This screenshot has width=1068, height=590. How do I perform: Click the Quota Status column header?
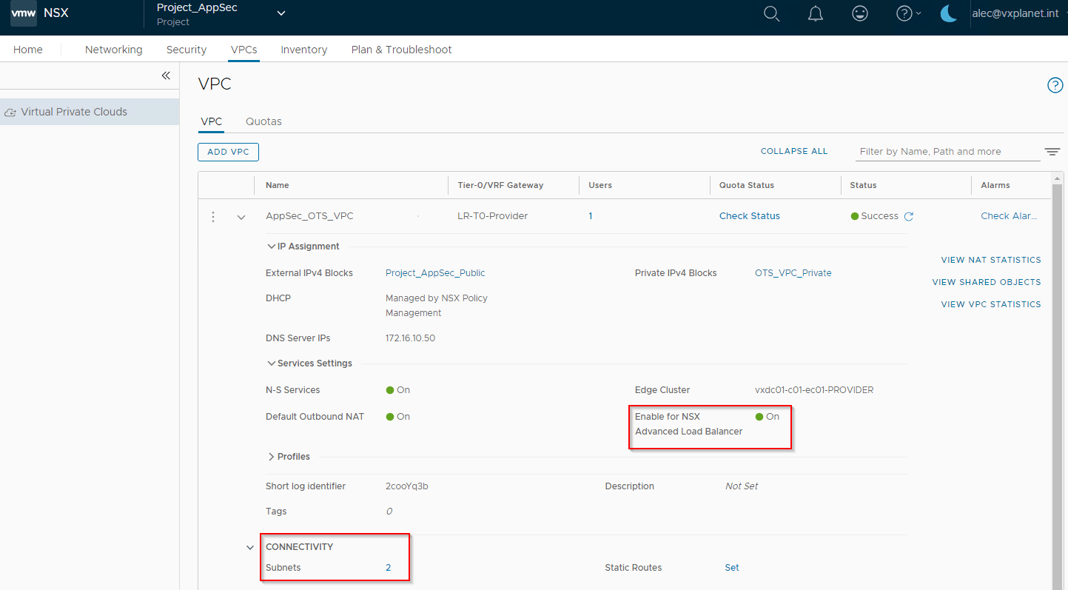[x=747, y=185]
